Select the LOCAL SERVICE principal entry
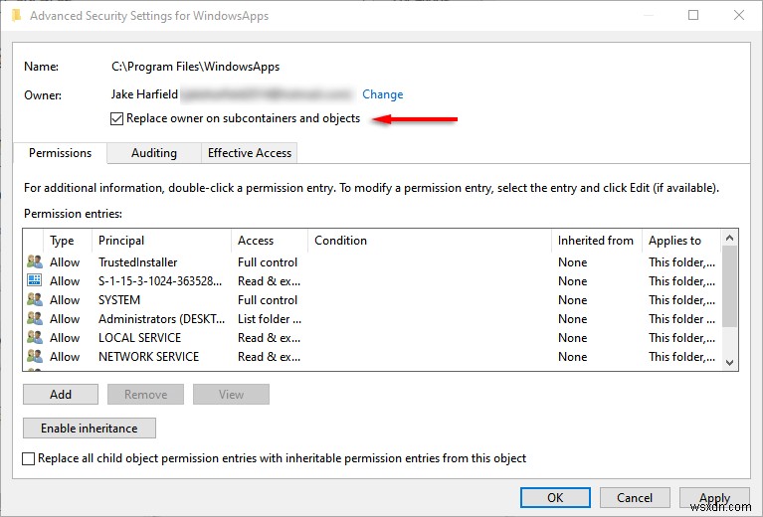This screenshot has width=763, height=517. point(139,338)
